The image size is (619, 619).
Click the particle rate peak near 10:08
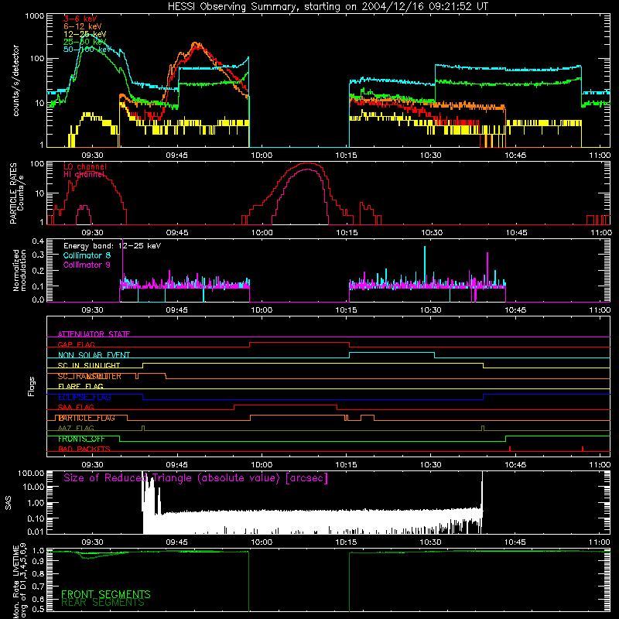pyautogui.click(x=307, y=163)
